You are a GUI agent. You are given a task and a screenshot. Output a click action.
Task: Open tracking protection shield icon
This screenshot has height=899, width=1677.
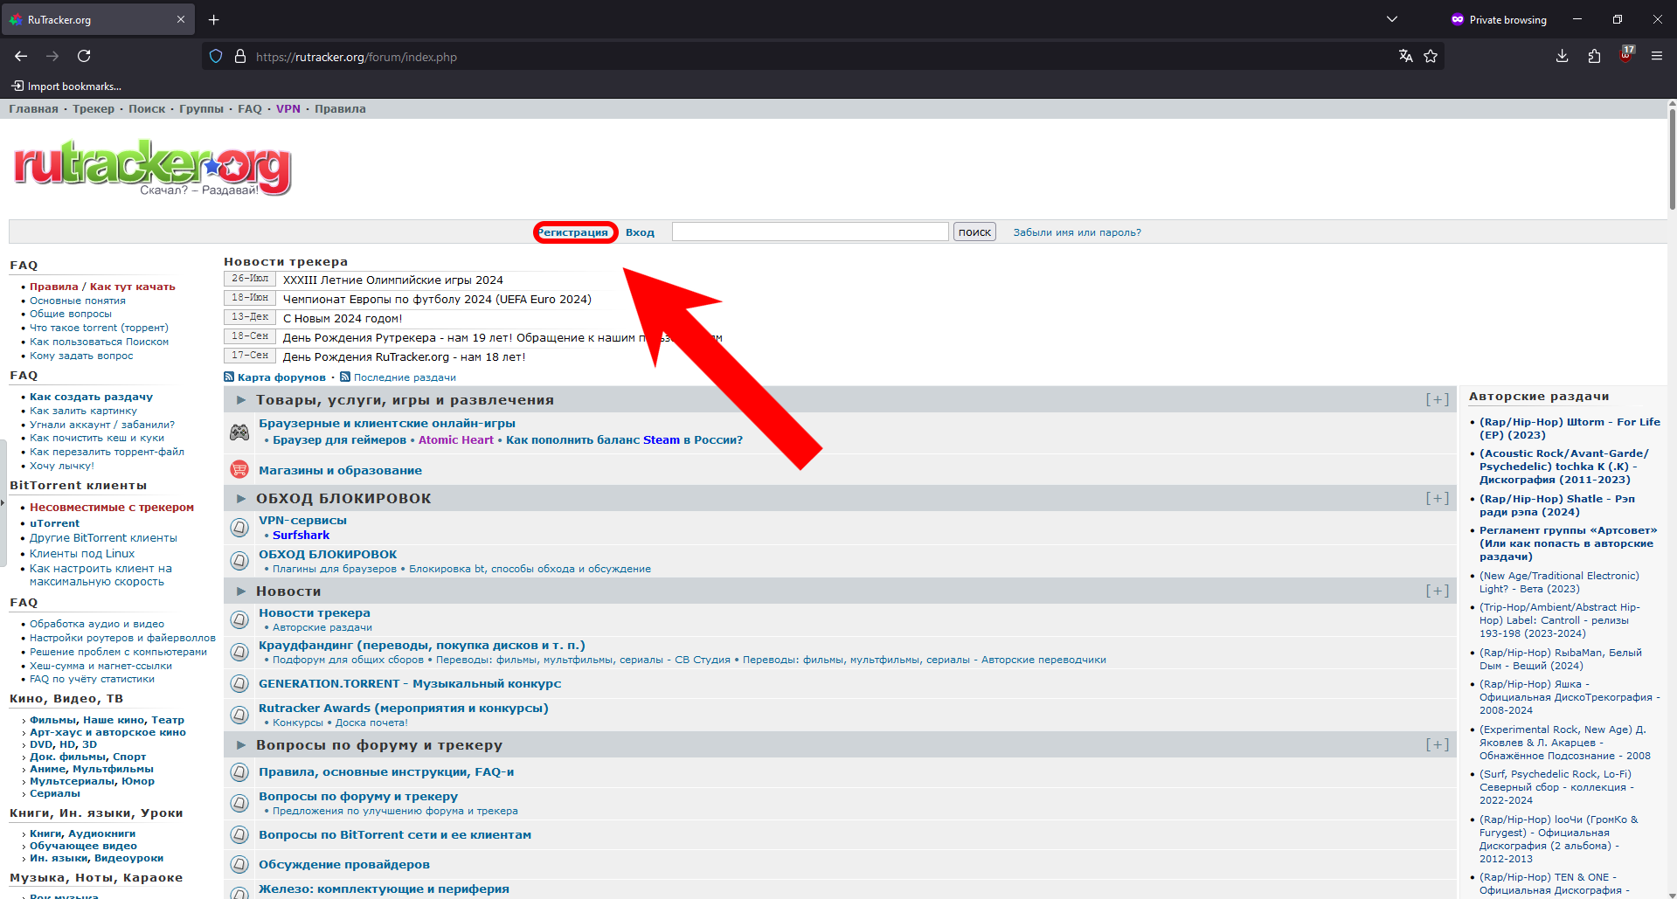tap(216, 57)
